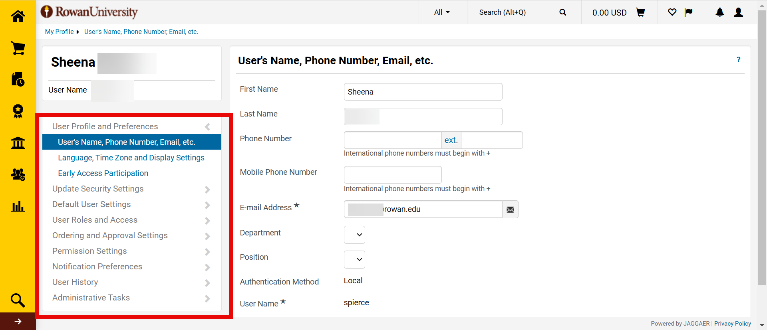The width and height of the screenshot is (767, 330).
Task: Click the notifications bell icon
Action: (x=719, y=12)
